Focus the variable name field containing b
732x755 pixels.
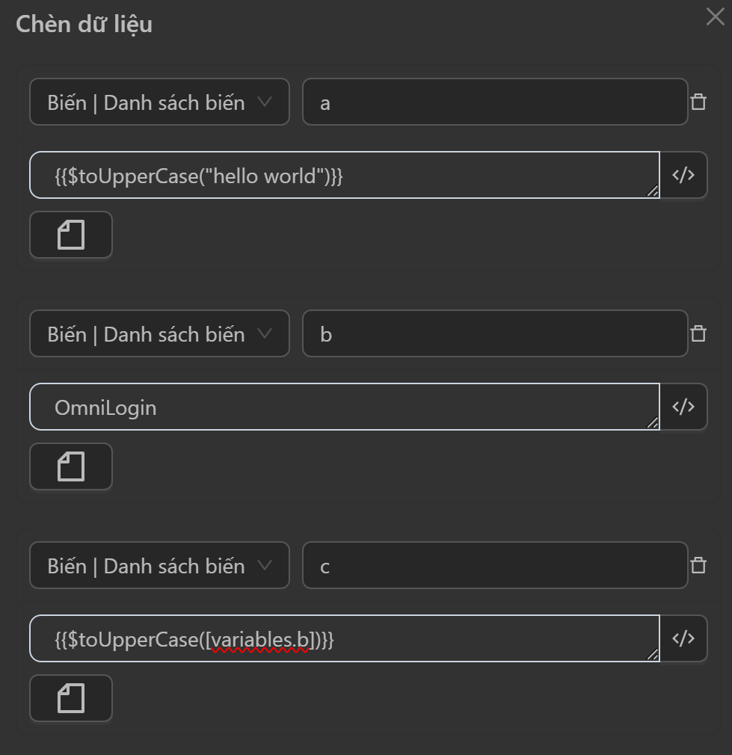pyautogui.click(x=494, y=334)
